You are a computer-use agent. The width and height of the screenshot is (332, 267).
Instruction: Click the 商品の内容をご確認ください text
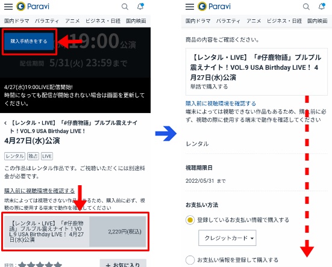(x=222, y=40)
